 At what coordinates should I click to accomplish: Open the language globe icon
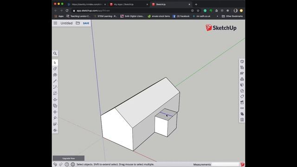(x=73, y=164)
